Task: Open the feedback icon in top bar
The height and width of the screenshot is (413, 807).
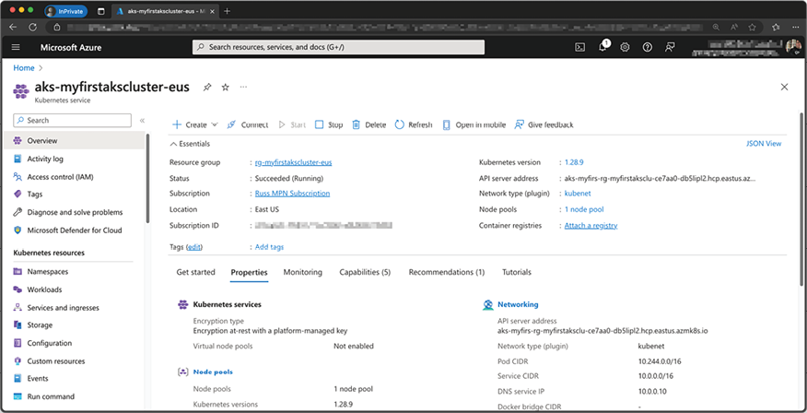Action: tap(670, 47)
